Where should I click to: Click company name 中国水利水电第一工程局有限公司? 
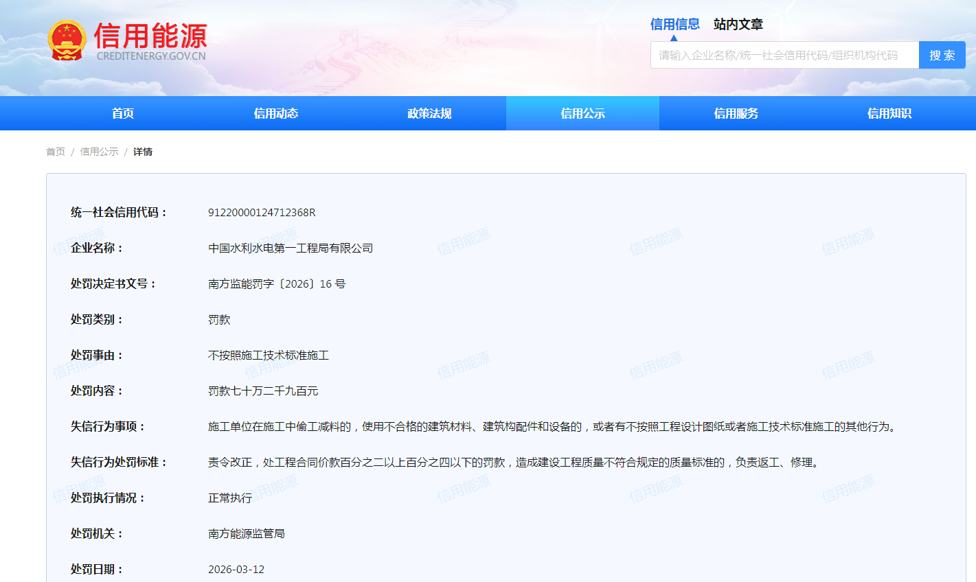coord(291,248)
